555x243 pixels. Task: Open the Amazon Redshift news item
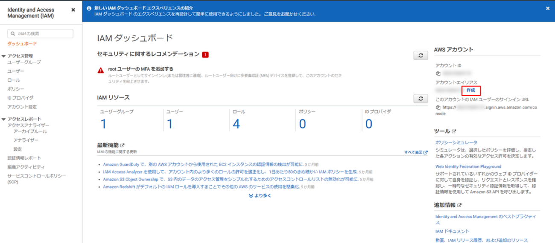coord(201,187)
